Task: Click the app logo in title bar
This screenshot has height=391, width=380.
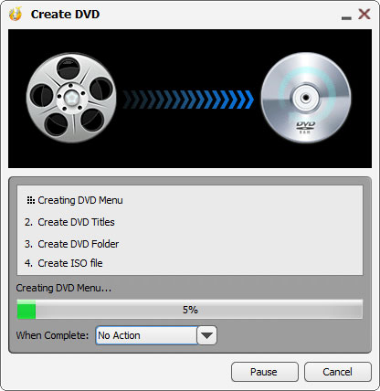Action: pyautogui.click(x=16, y=14)
